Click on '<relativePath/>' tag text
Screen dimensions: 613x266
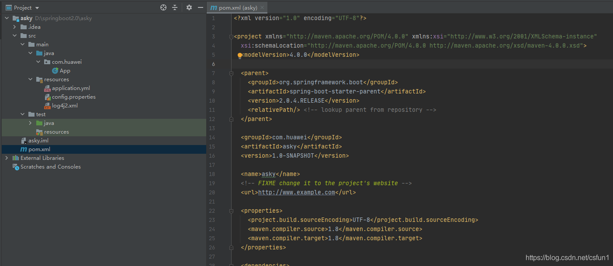click(274, 110)
